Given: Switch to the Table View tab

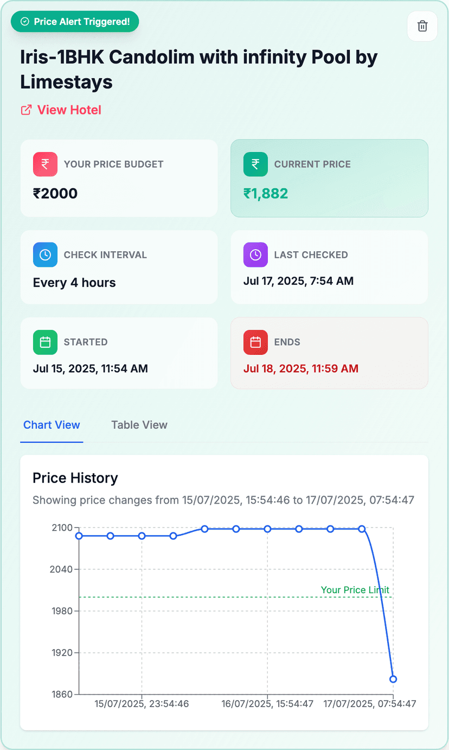Looking at the screenshot, I should click(139, 425).
